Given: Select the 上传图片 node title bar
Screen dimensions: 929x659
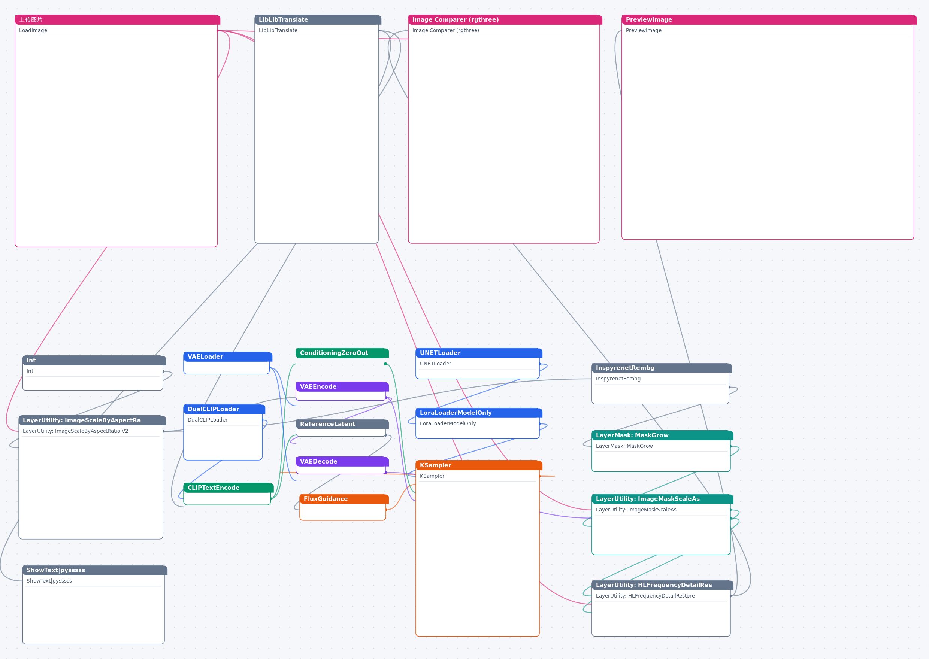Looking at the screenshot, I should pyautogui.click(x=117, y=19).
